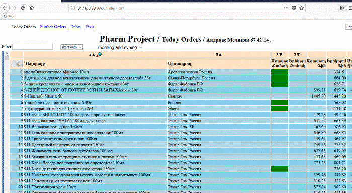The height and width of the screenshot is (193, 352).
Task: Click evening price 586.95
Action: [340, 127]
